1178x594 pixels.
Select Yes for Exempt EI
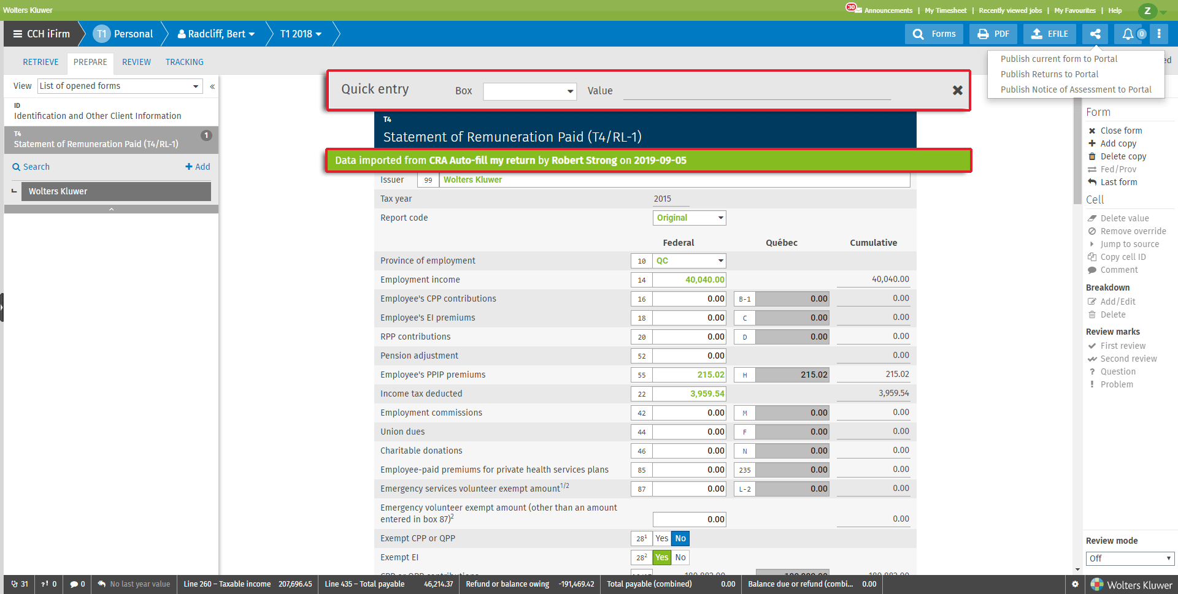(x=661, y=557)
